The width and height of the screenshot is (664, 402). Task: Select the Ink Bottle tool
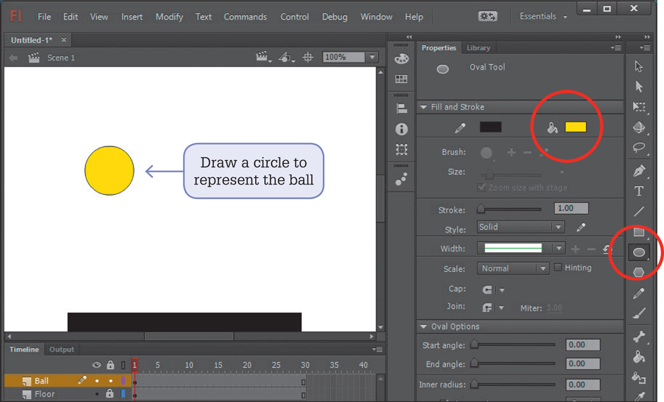pos(639,377)
